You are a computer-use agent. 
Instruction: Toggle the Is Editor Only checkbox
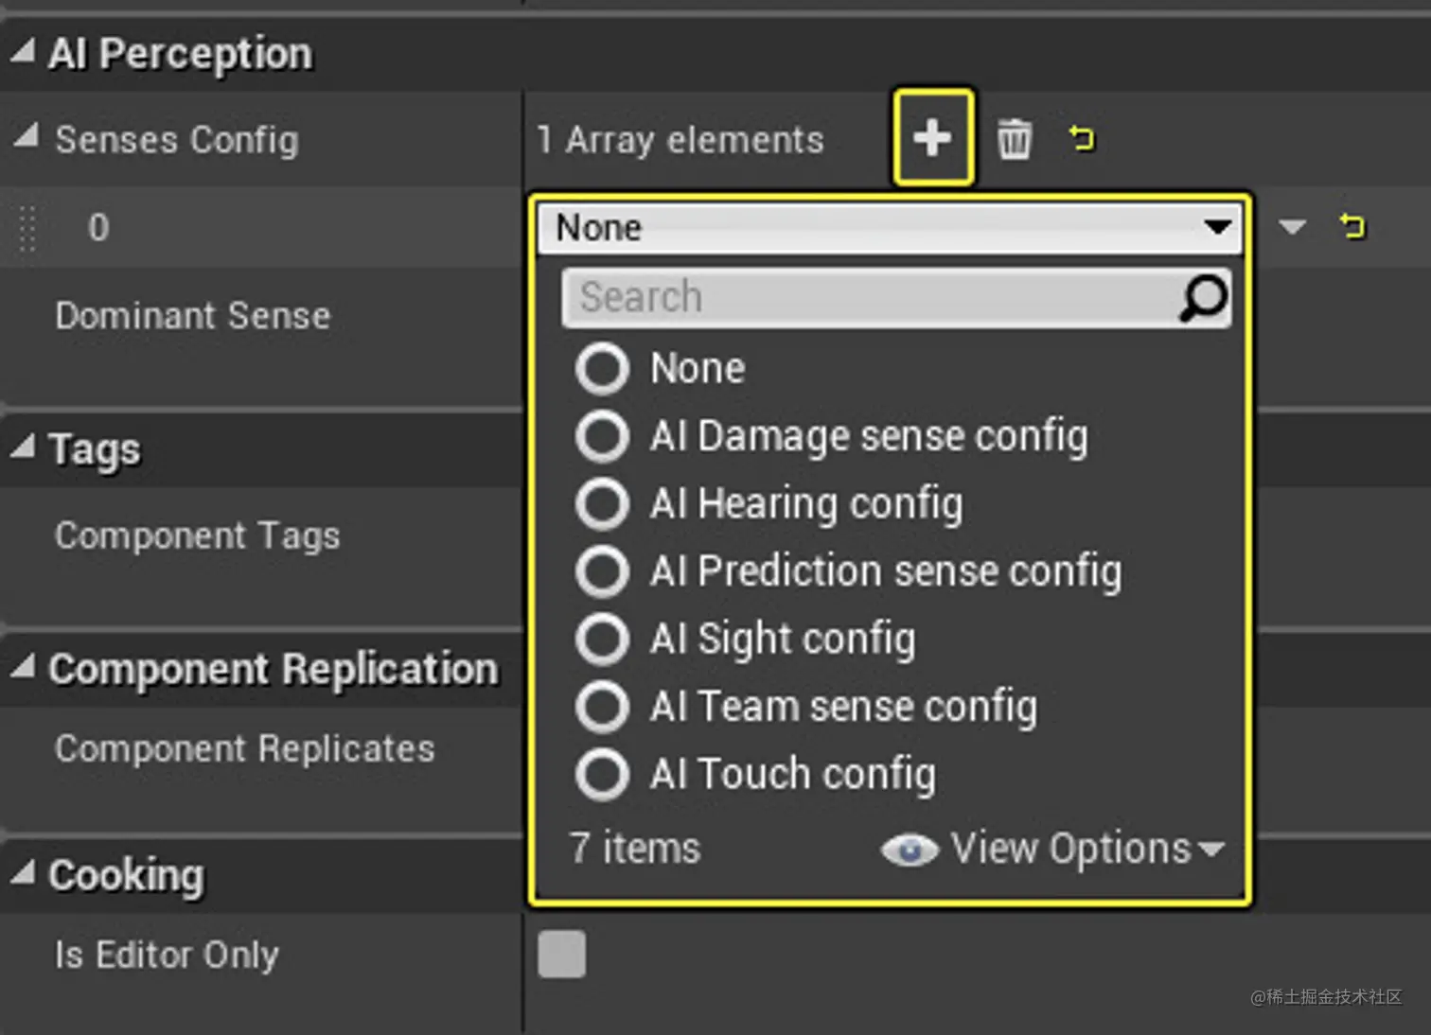[561, 954]
